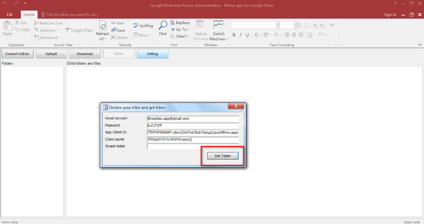
Task: Click the Paste clipboard icon
Action: click(x=8, y=26)
